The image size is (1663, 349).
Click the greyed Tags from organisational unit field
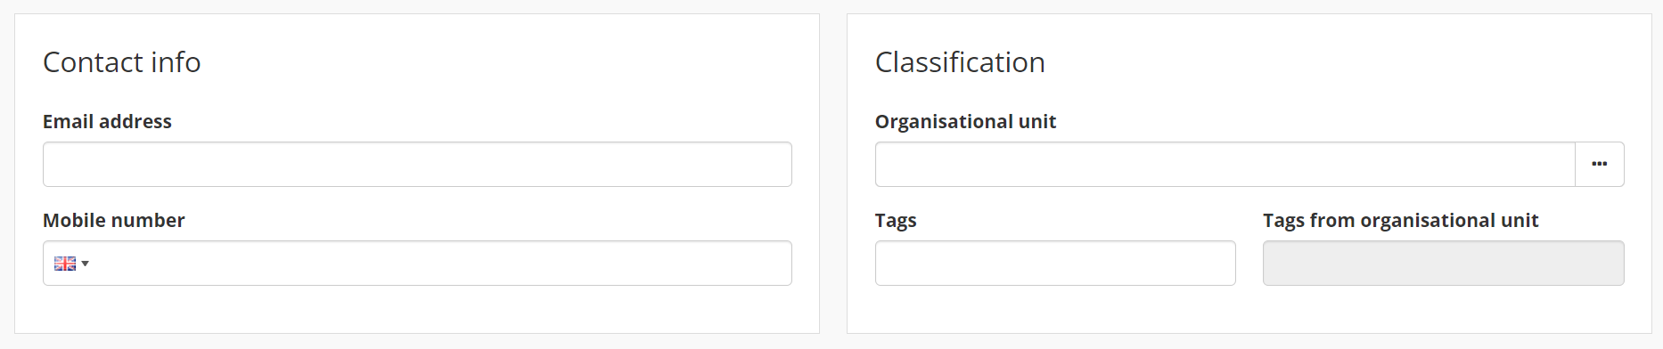pos(1444,264)
